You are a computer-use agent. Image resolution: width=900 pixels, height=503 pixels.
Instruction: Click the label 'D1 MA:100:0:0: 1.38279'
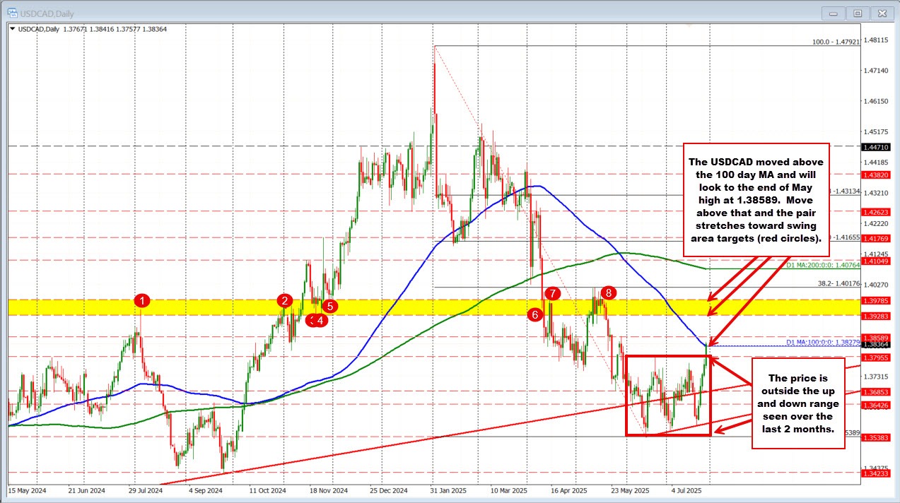[822, 342]
